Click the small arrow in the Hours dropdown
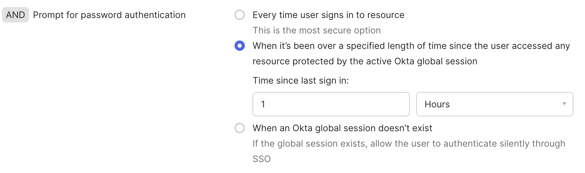The image size is (585, 173). (x=564, y=104)
